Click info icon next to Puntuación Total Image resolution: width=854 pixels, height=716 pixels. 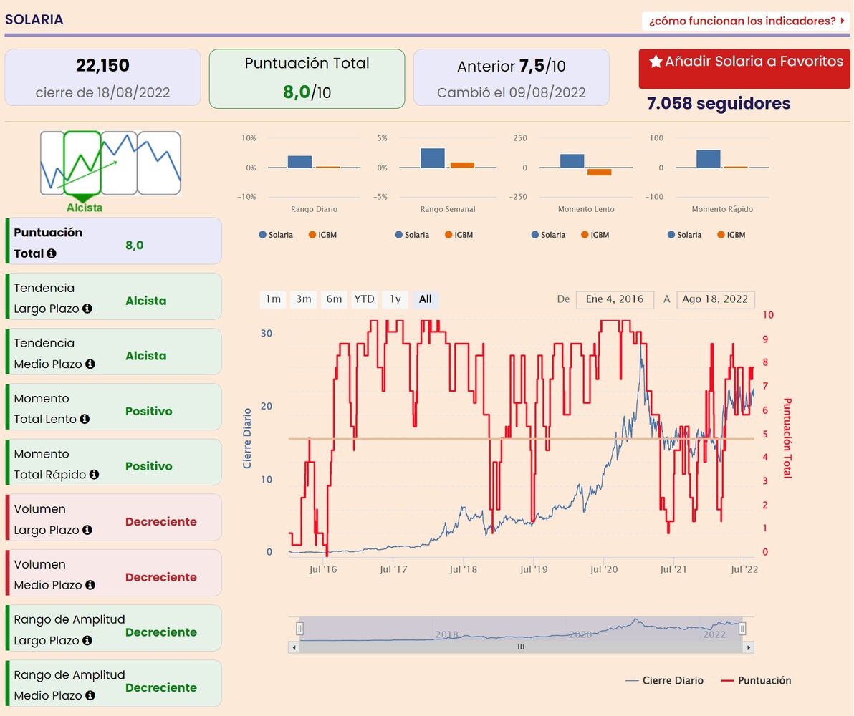click(51, 253)
